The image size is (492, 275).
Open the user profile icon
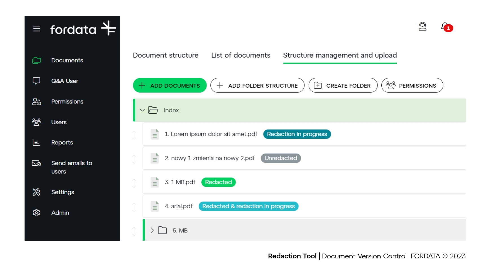[x=422, y=26]
